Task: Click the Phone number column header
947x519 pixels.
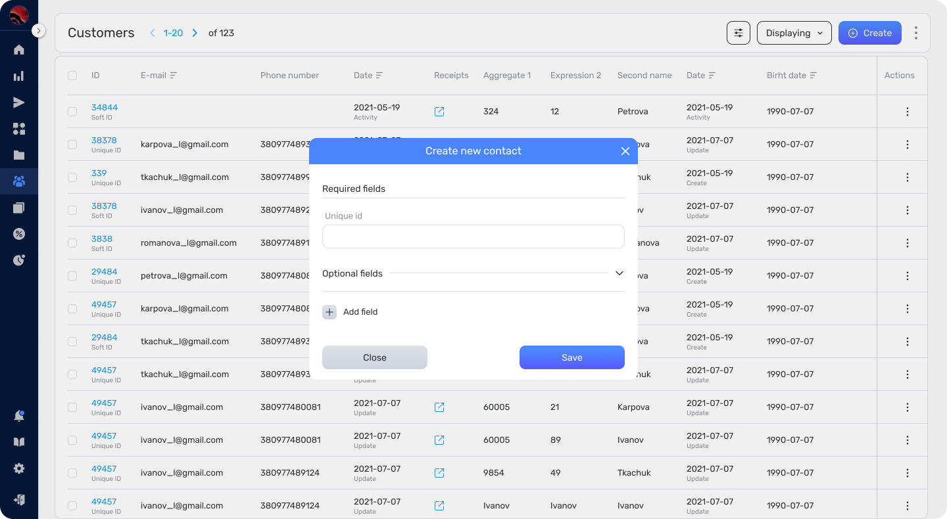Action: tap(289, 76)
